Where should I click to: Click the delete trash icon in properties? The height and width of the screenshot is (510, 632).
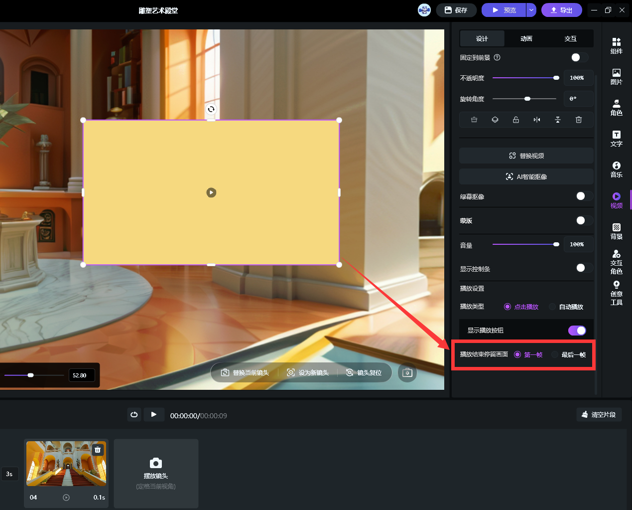pos(578,120)
